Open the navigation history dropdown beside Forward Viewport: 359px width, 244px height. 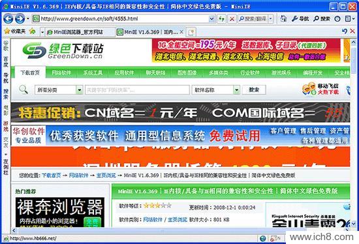click(x=28, y=18)
